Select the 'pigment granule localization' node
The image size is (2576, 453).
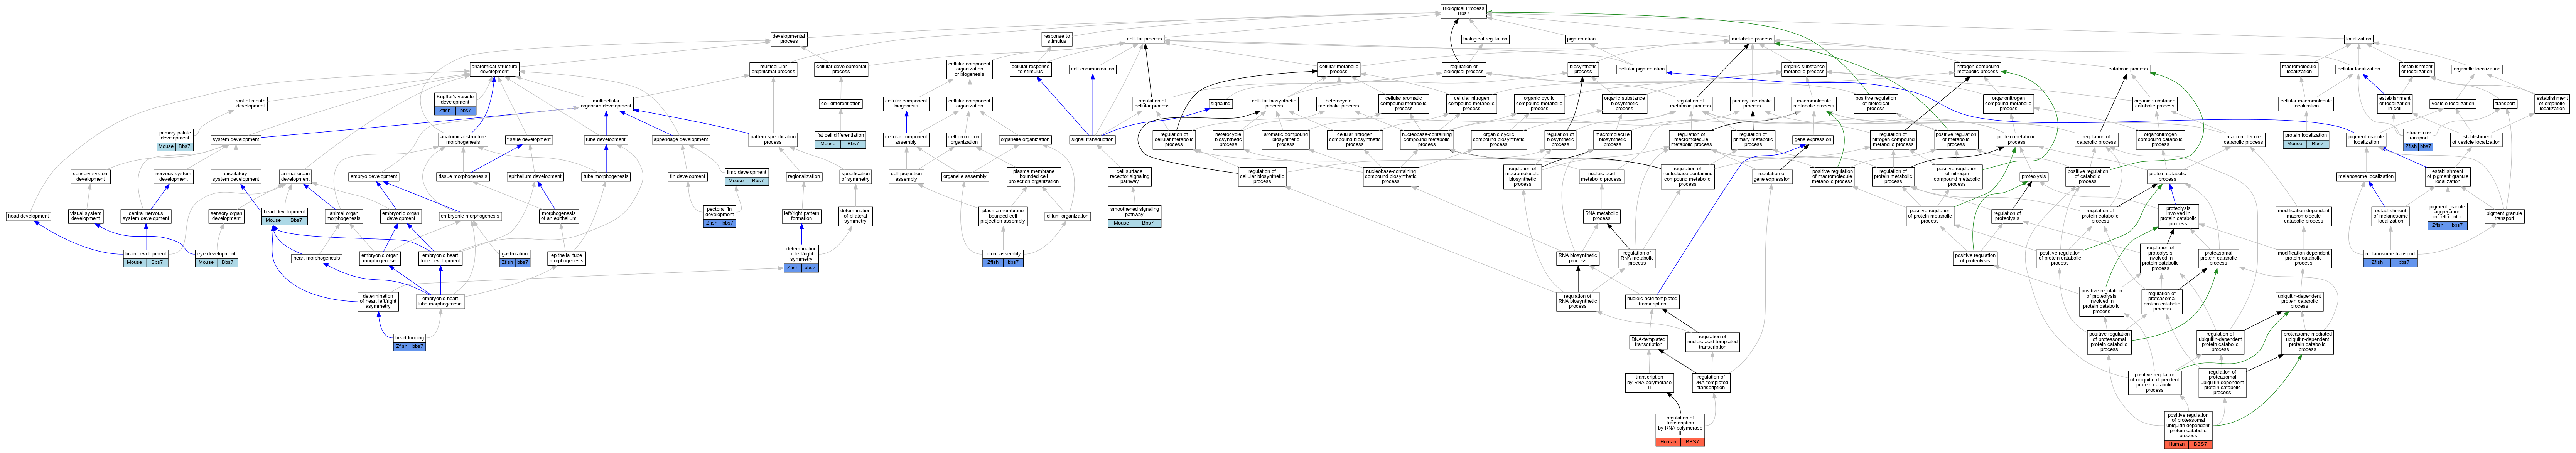(2366, 140)
